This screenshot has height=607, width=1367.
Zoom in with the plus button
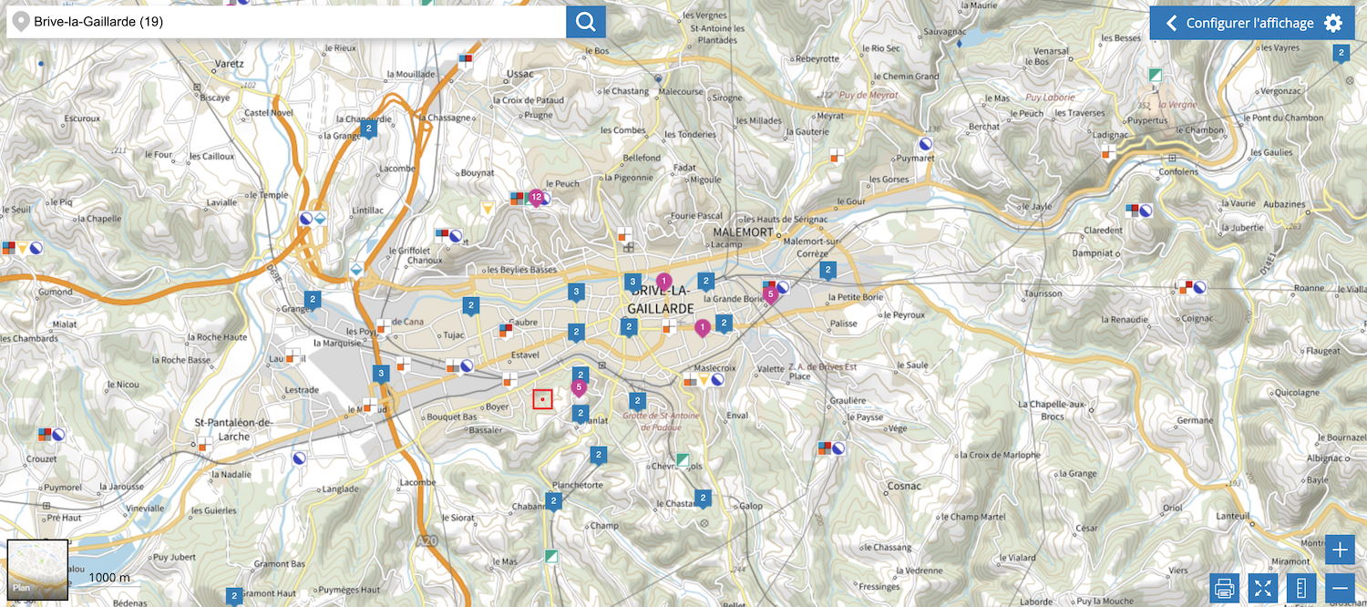coord(1339,550)
